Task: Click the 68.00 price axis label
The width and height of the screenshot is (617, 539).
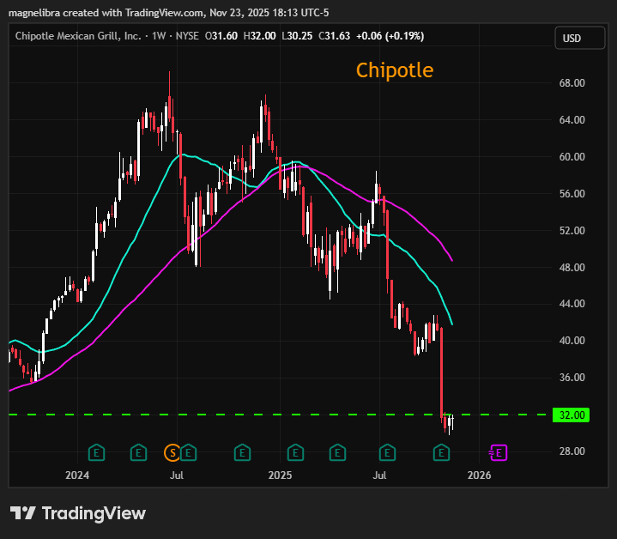Action: 572,83
